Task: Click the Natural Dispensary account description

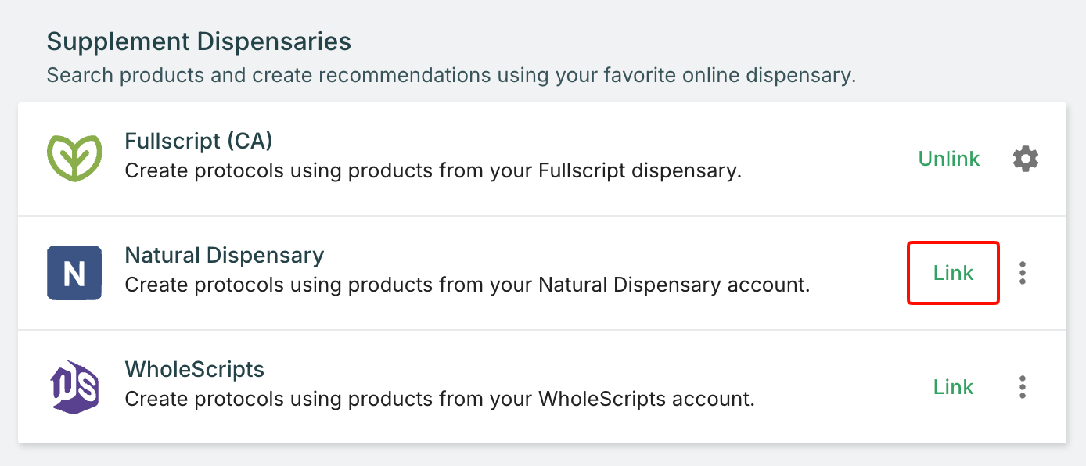Action: coord(466,285)
